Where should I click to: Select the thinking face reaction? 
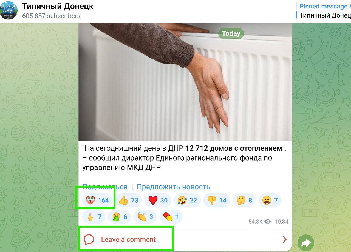244,201
